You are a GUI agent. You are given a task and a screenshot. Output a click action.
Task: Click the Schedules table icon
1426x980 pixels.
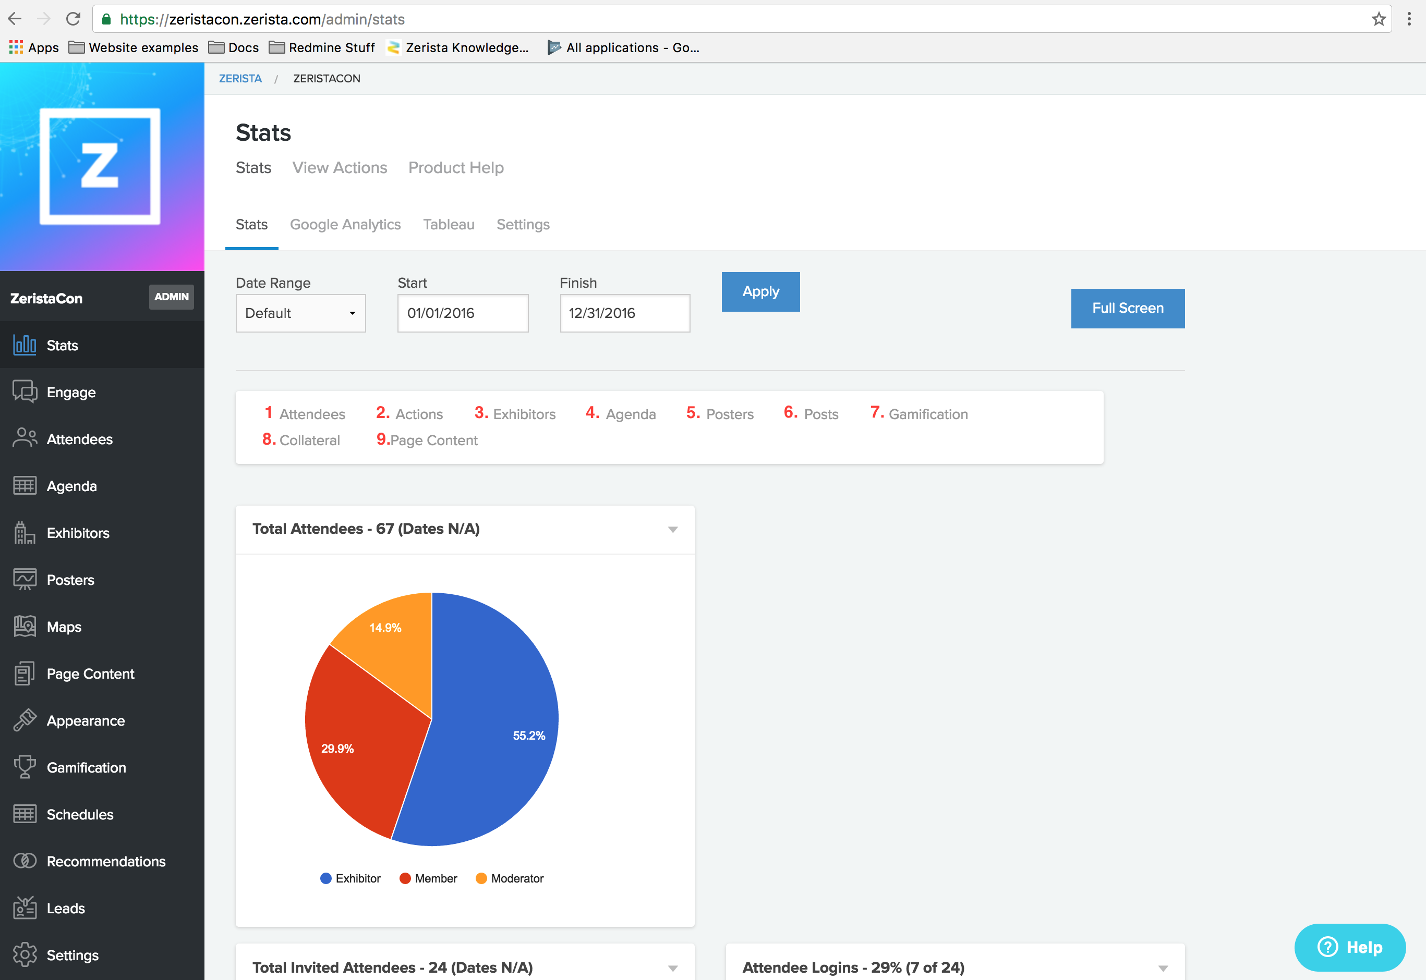25,814
